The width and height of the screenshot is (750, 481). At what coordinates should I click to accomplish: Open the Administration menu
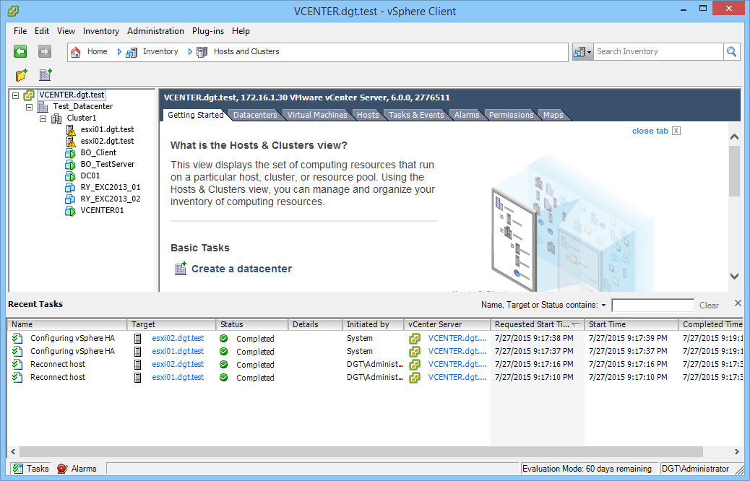[x=155, y=31]
